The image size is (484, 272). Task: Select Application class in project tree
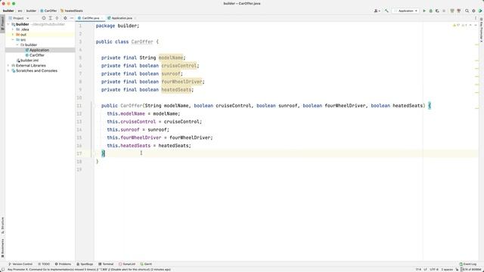(x=39, y=50)
